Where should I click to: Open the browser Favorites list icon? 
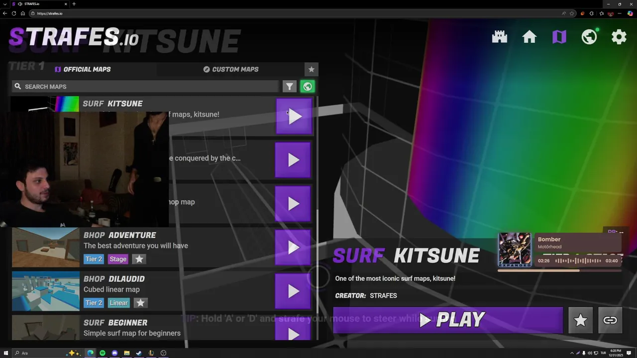click(601, 13)
